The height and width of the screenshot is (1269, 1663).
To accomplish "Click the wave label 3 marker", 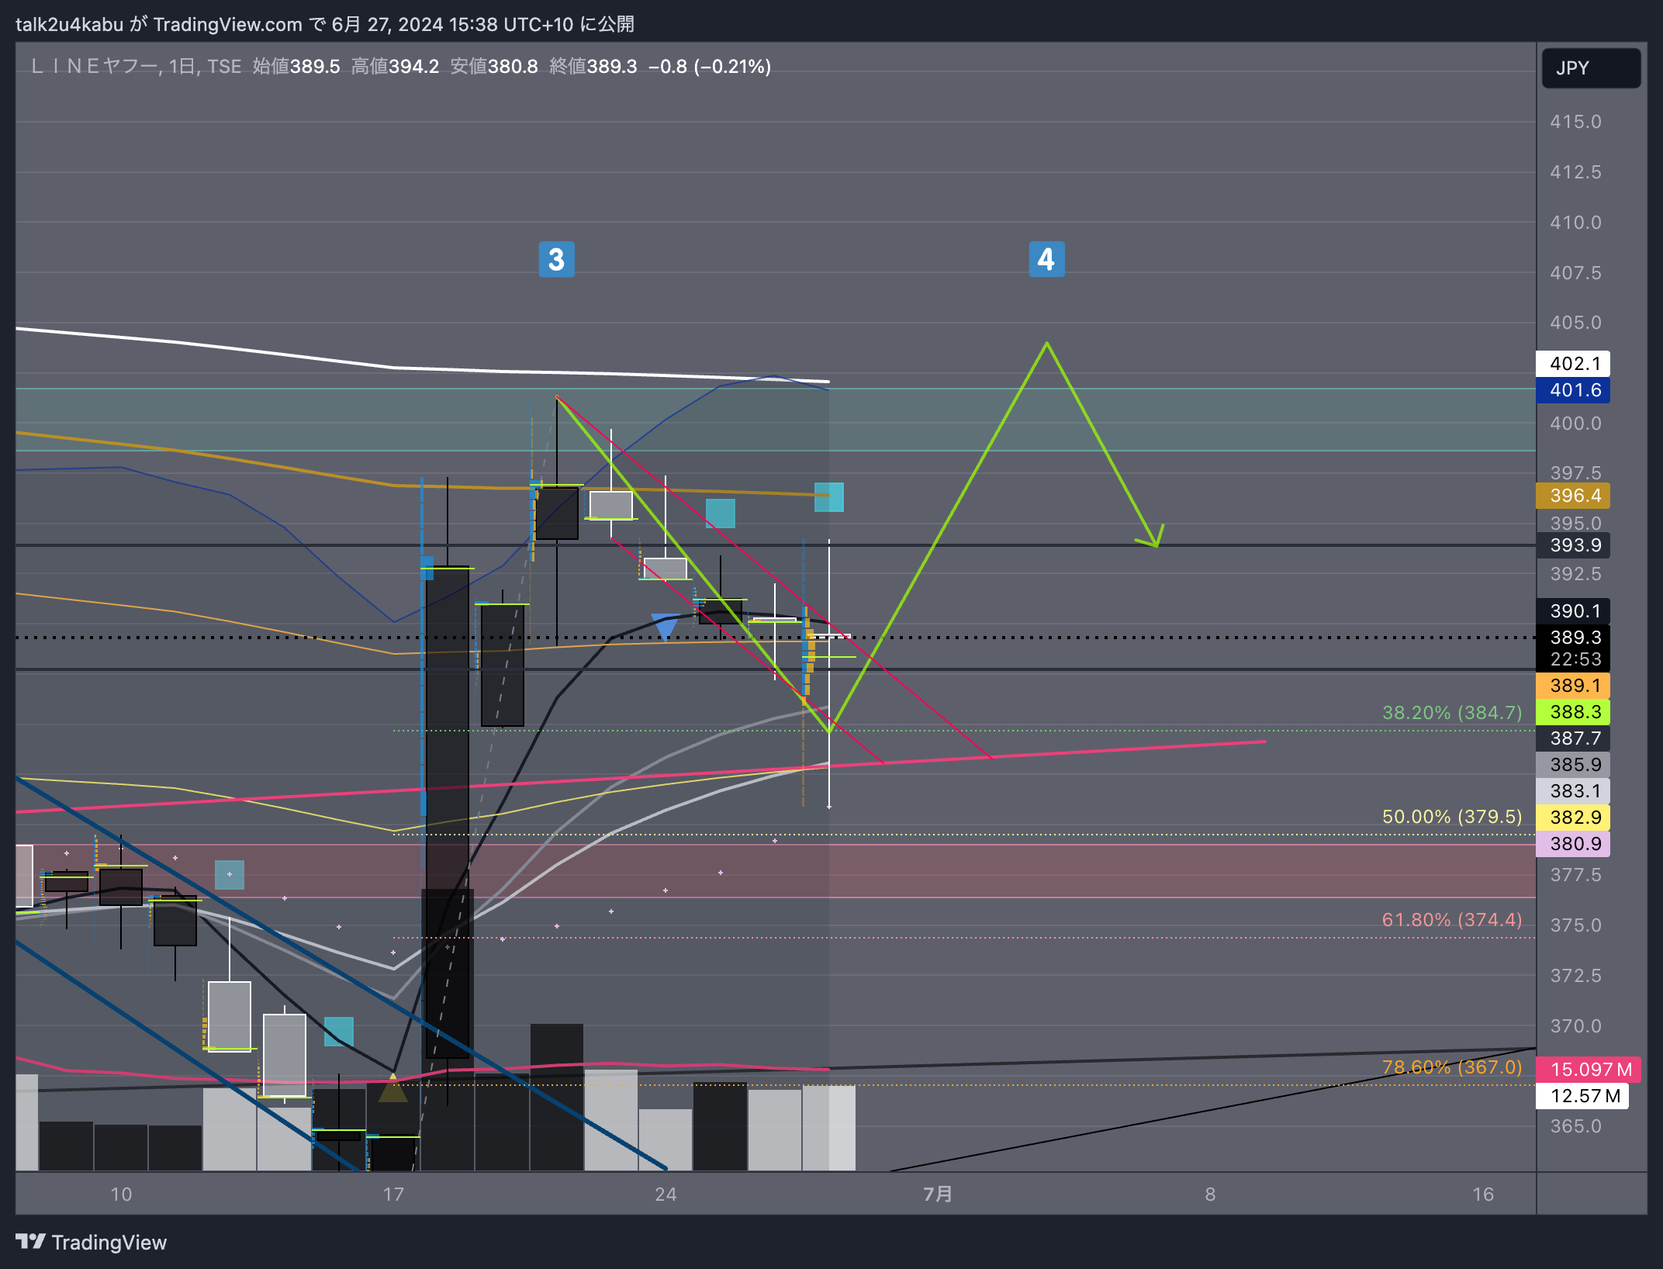I will 556,259.
